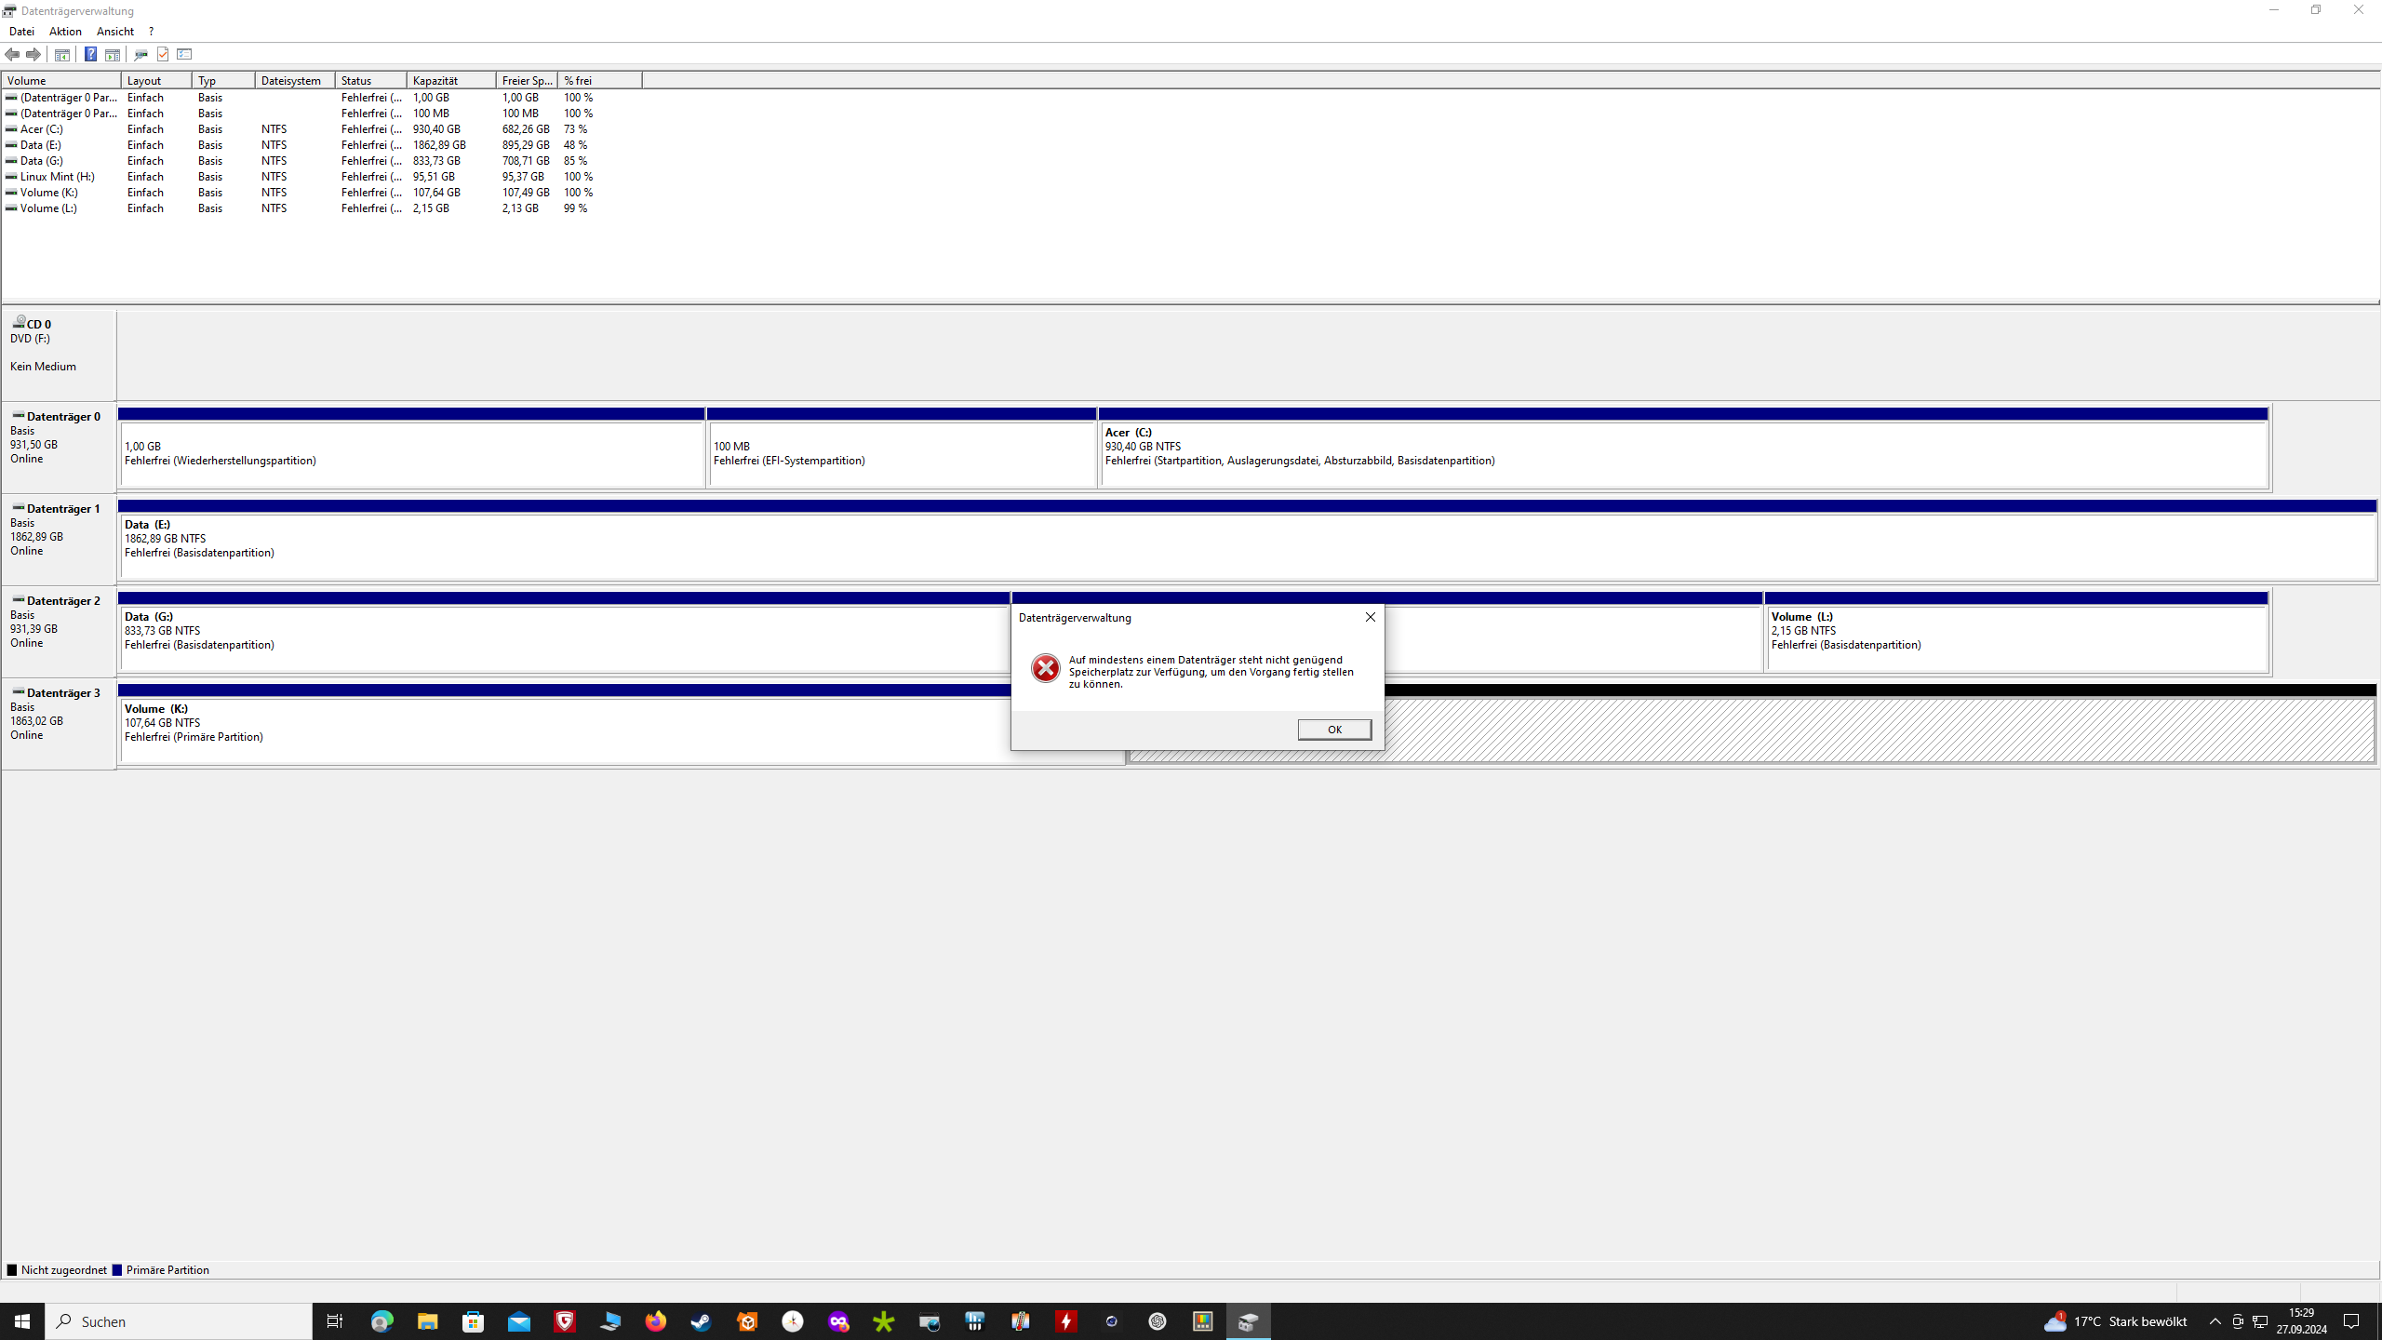Click the forward arrow toolbar icon
Image resolution: width=2382 pixels, height=1340 pixels.
(x=33, y=54)
